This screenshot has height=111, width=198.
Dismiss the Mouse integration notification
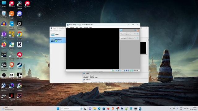[137, 34]
